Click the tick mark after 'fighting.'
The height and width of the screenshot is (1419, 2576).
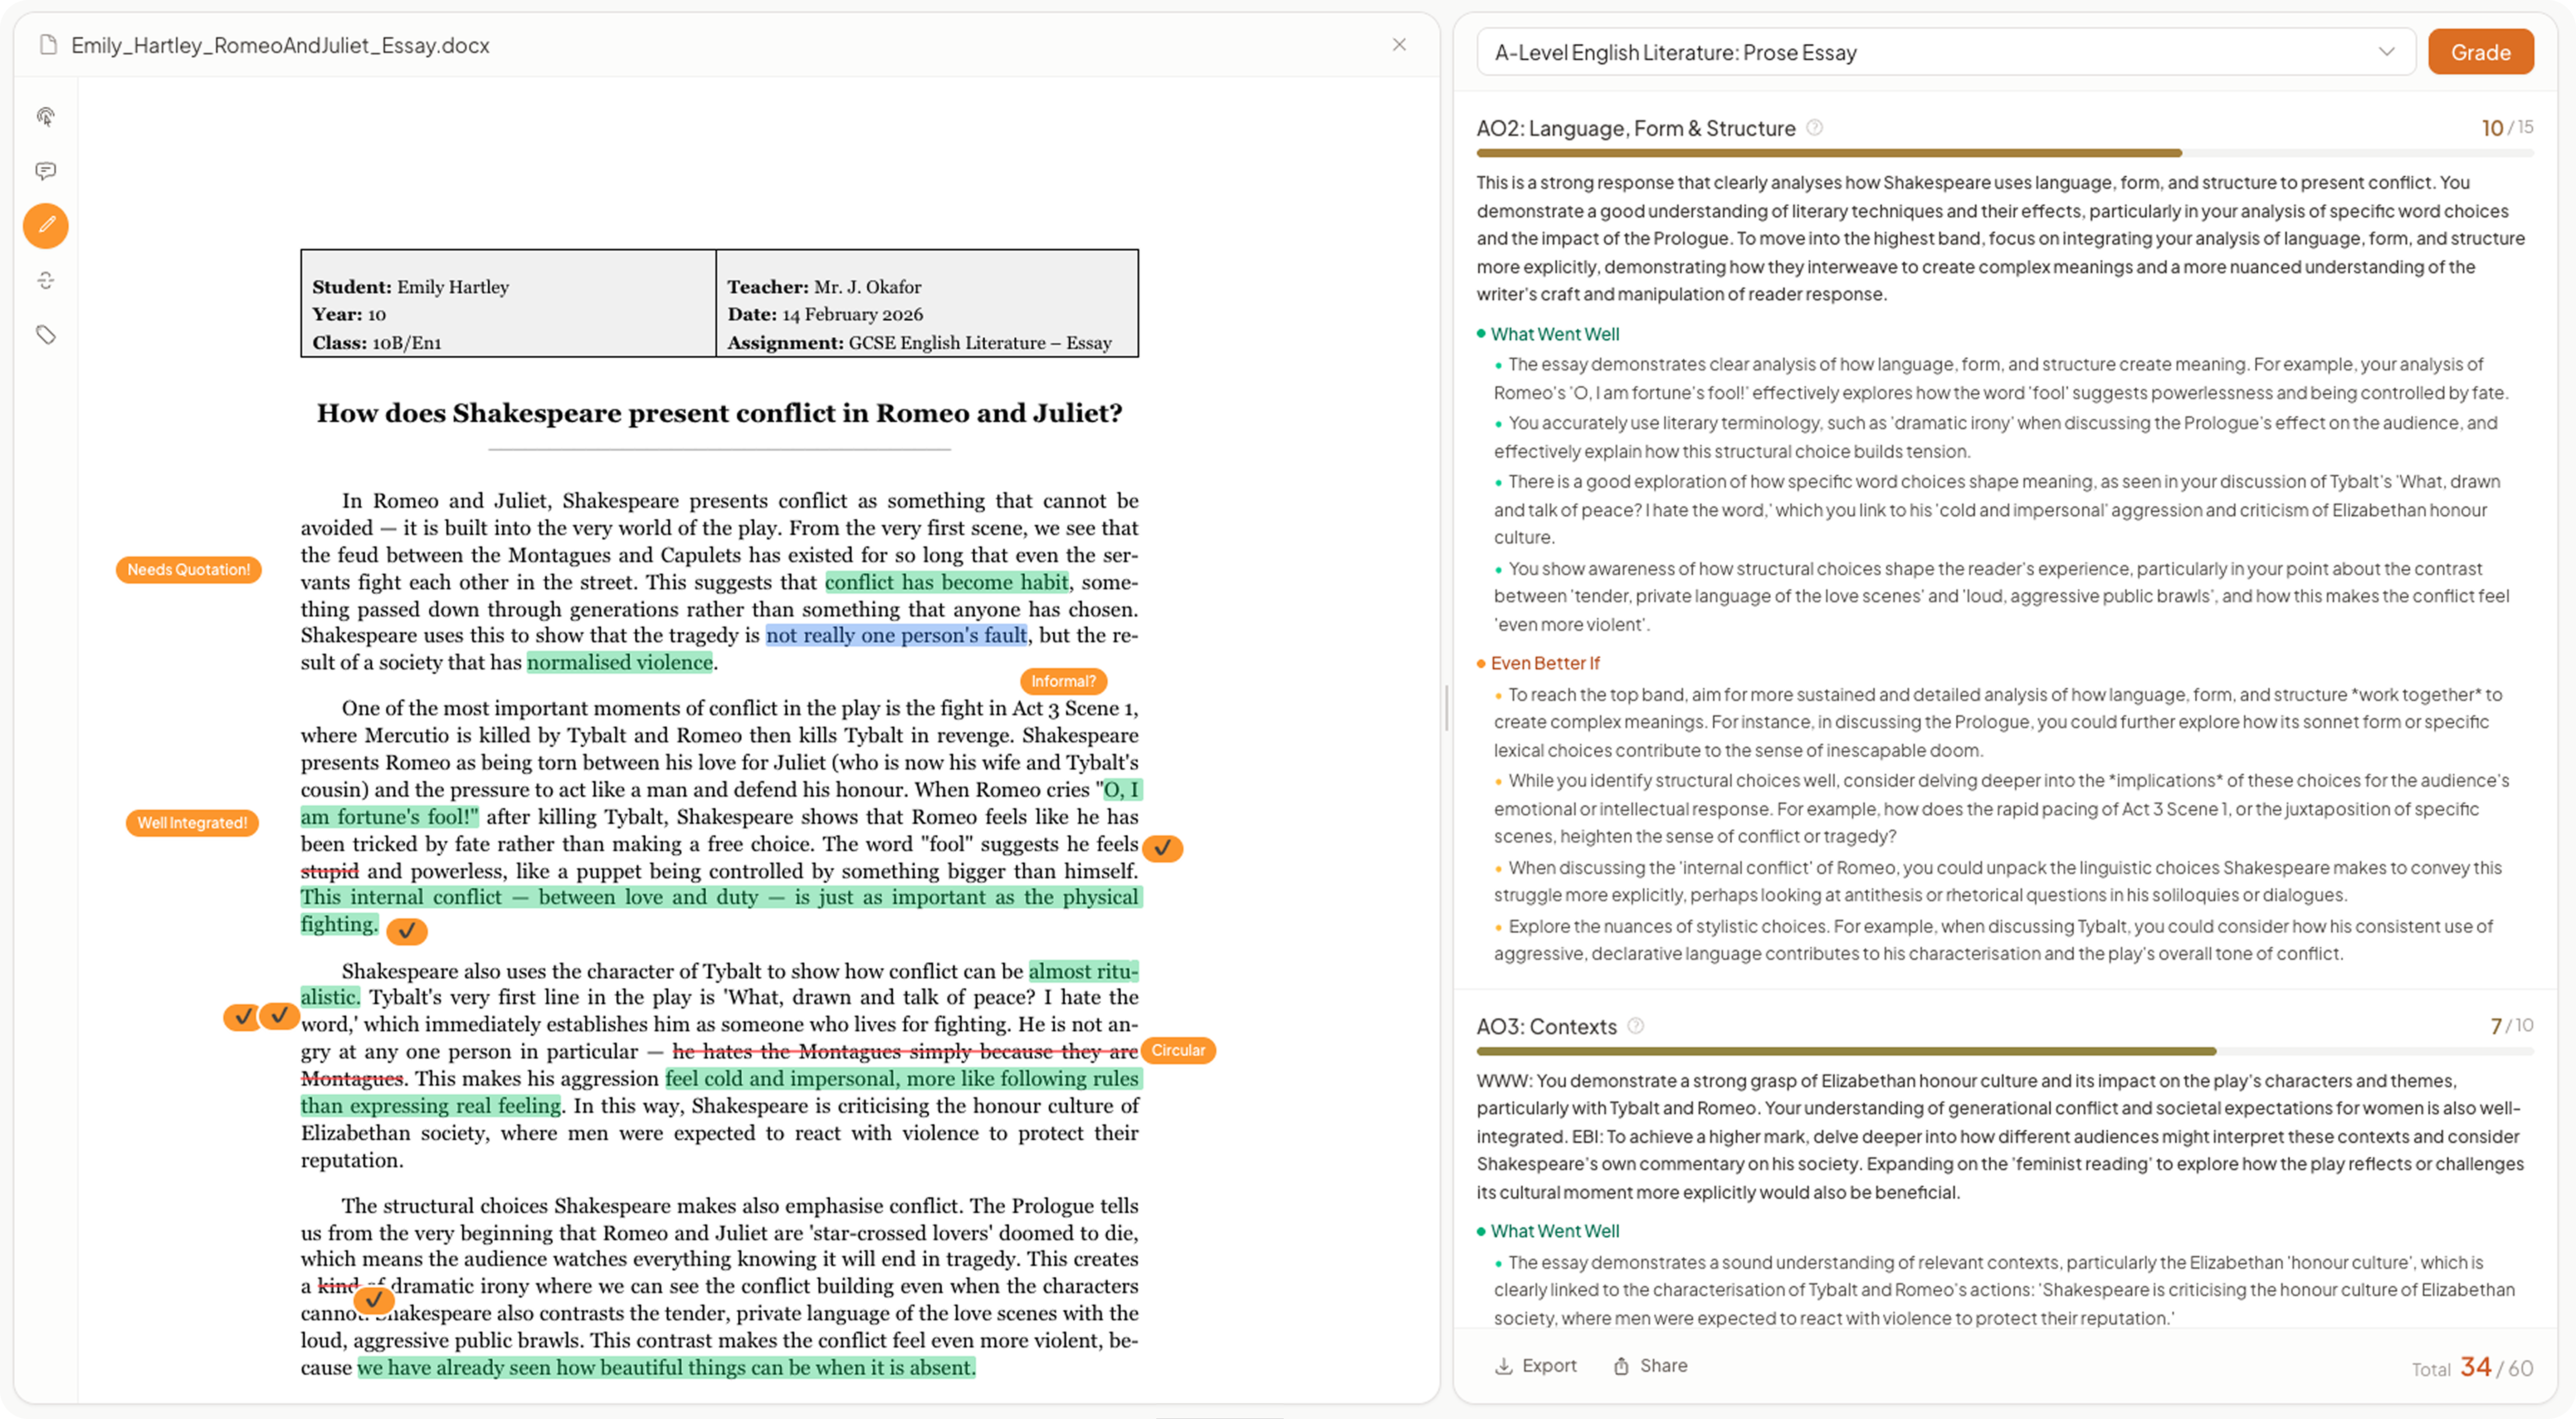[407, 931]
